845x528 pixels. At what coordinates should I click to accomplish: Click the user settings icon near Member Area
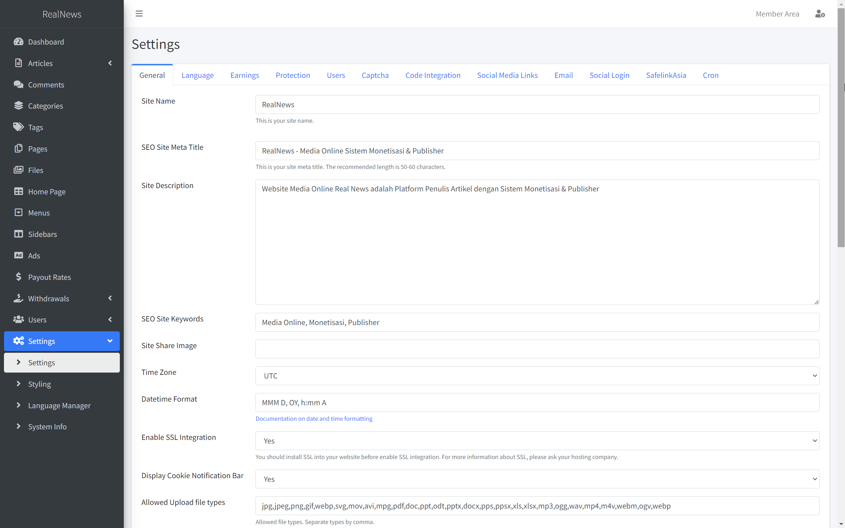(x=820, y=14)
